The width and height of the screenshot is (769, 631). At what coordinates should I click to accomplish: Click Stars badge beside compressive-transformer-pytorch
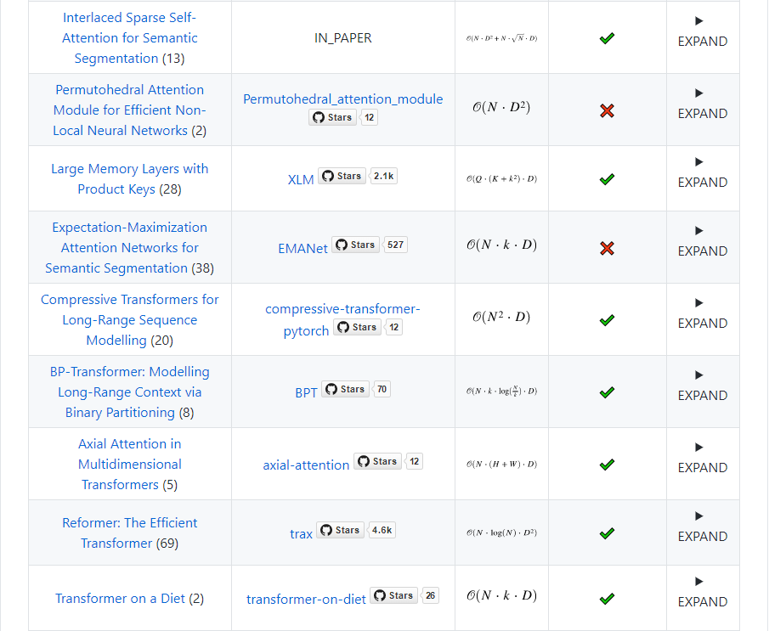point(356,328)
